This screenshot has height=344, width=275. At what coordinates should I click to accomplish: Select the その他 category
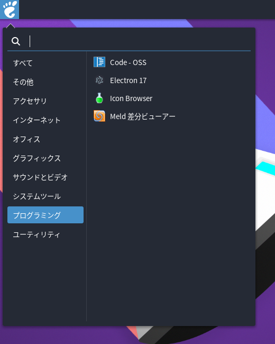point(45,82)
